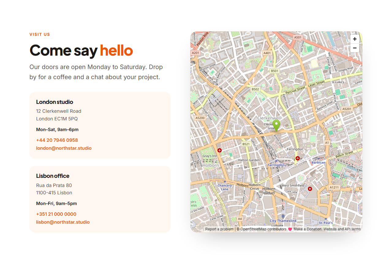The image size is (392, 264).
Task: Open 'Website and API terms' link
Action: [342, 229]
